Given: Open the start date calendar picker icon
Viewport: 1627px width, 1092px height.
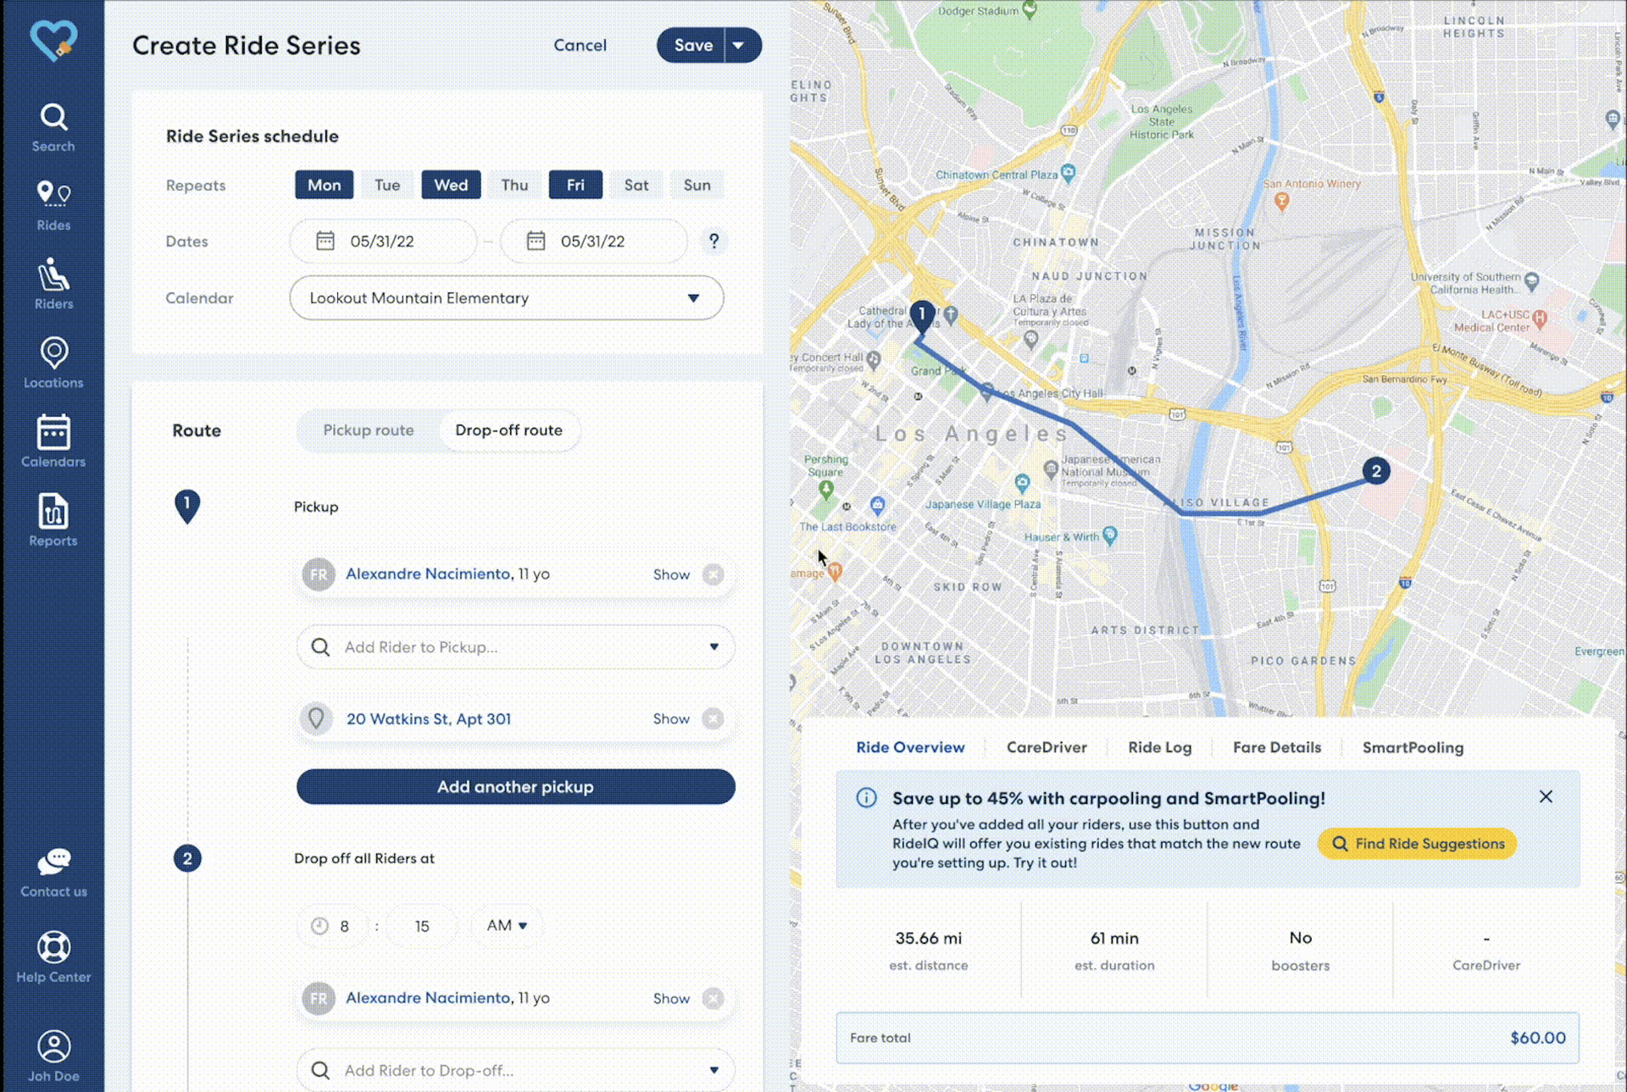Looking at the screenshot, I should [325, 241].
